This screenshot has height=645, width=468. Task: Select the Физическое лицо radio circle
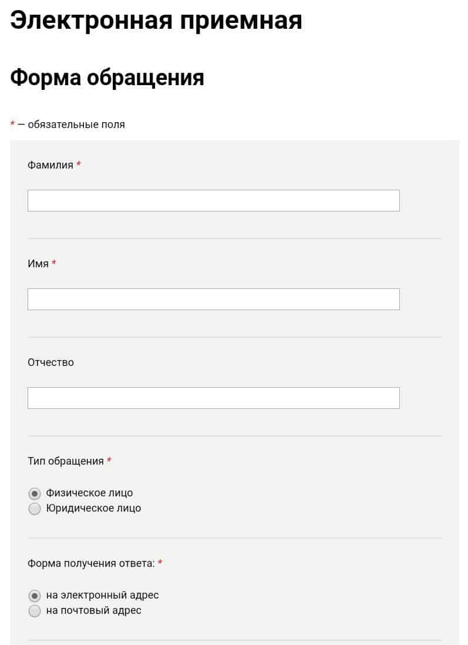(x=35, y=493)
